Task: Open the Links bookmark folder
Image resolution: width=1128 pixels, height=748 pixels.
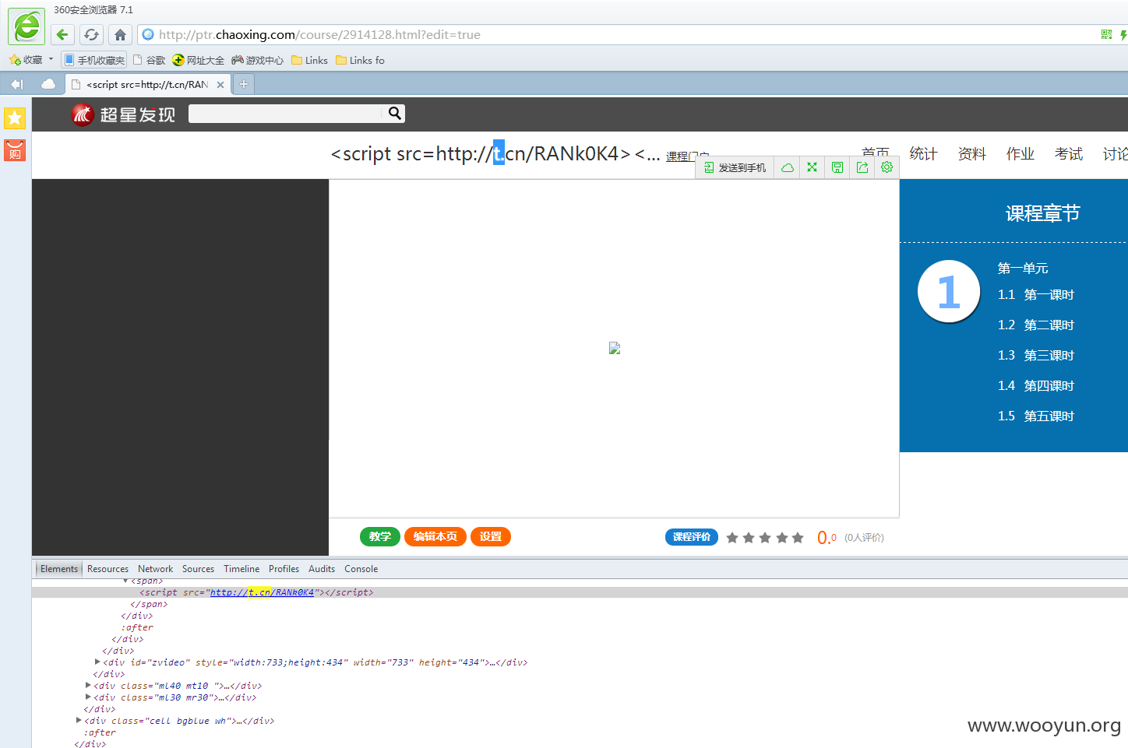Action: [309, 60]
